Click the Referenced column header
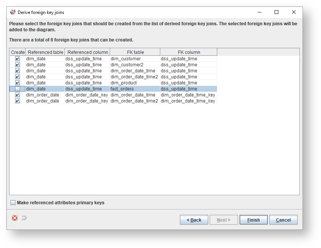This screenshot has height=248, width=321. (x=88, y=52)
